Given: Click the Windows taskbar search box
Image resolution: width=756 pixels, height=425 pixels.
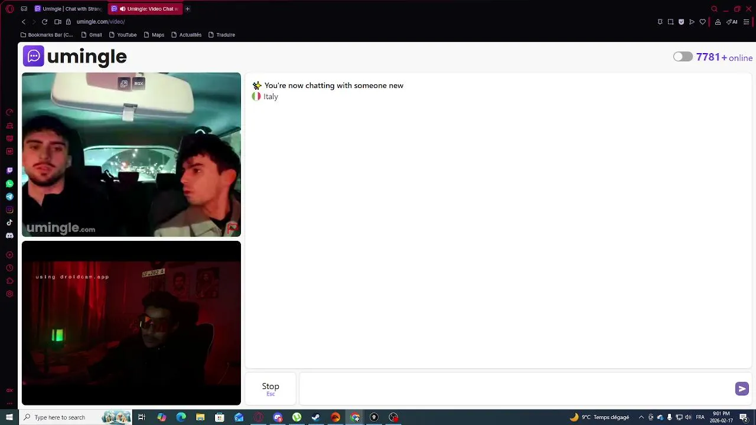Looking at the screenshot, I should click(x=76, y=417).
